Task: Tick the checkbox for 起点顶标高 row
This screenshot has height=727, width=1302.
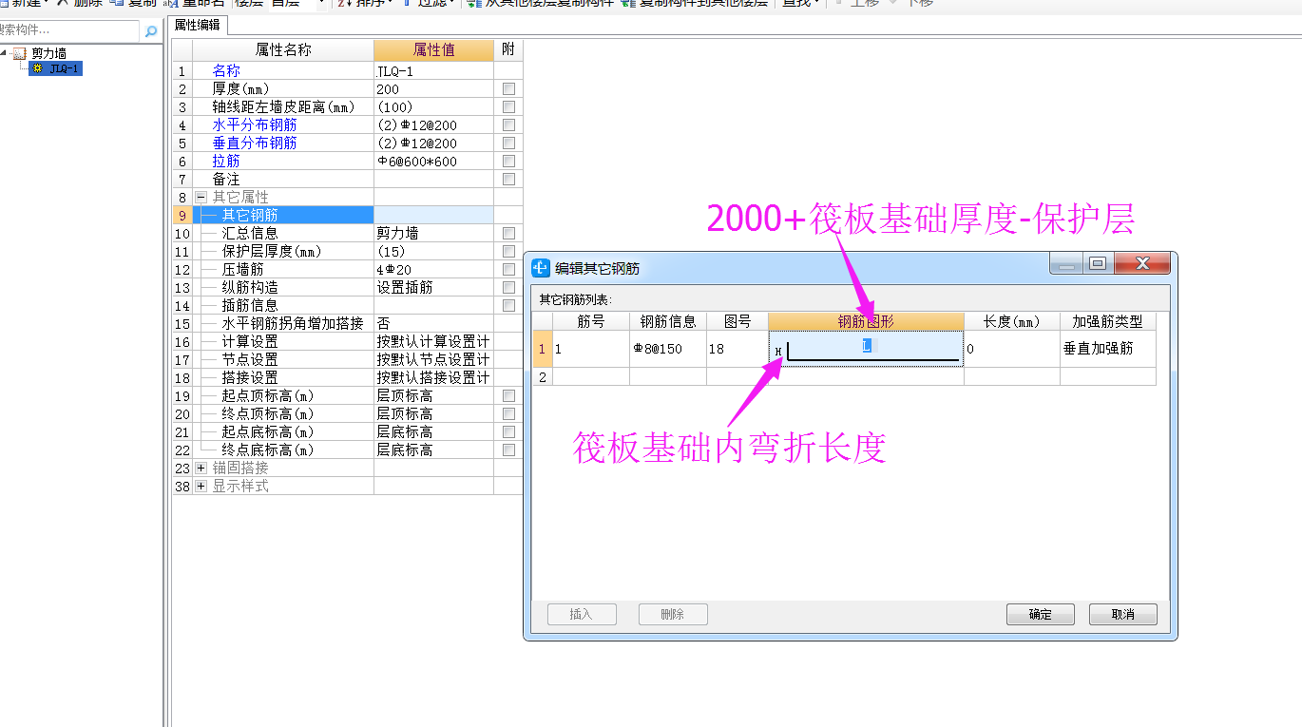Action: (x=508, y=395)
